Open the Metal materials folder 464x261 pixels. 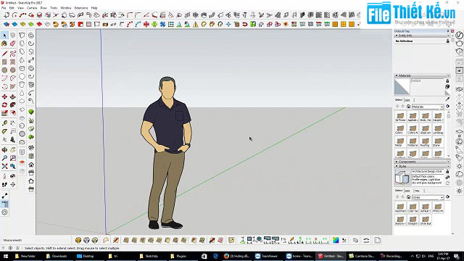[400, 142]
